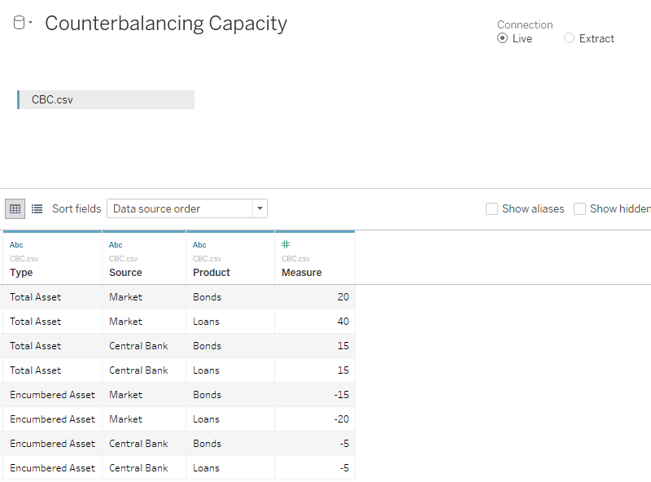The image size is (651, 482).
Task: Select the Source column header
Action: [125, 273]
